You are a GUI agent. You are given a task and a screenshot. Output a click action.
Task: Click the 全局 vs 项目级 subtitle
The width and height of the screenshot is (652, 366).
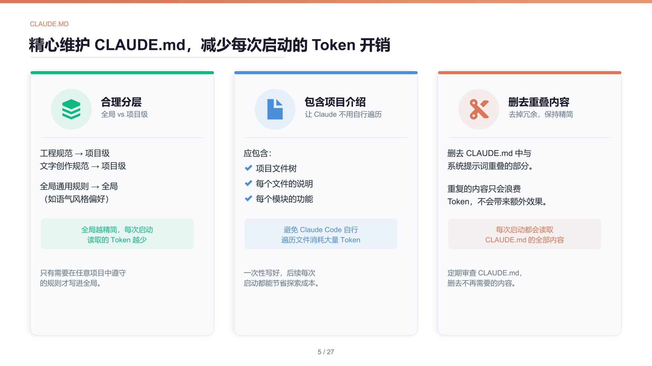124,114
